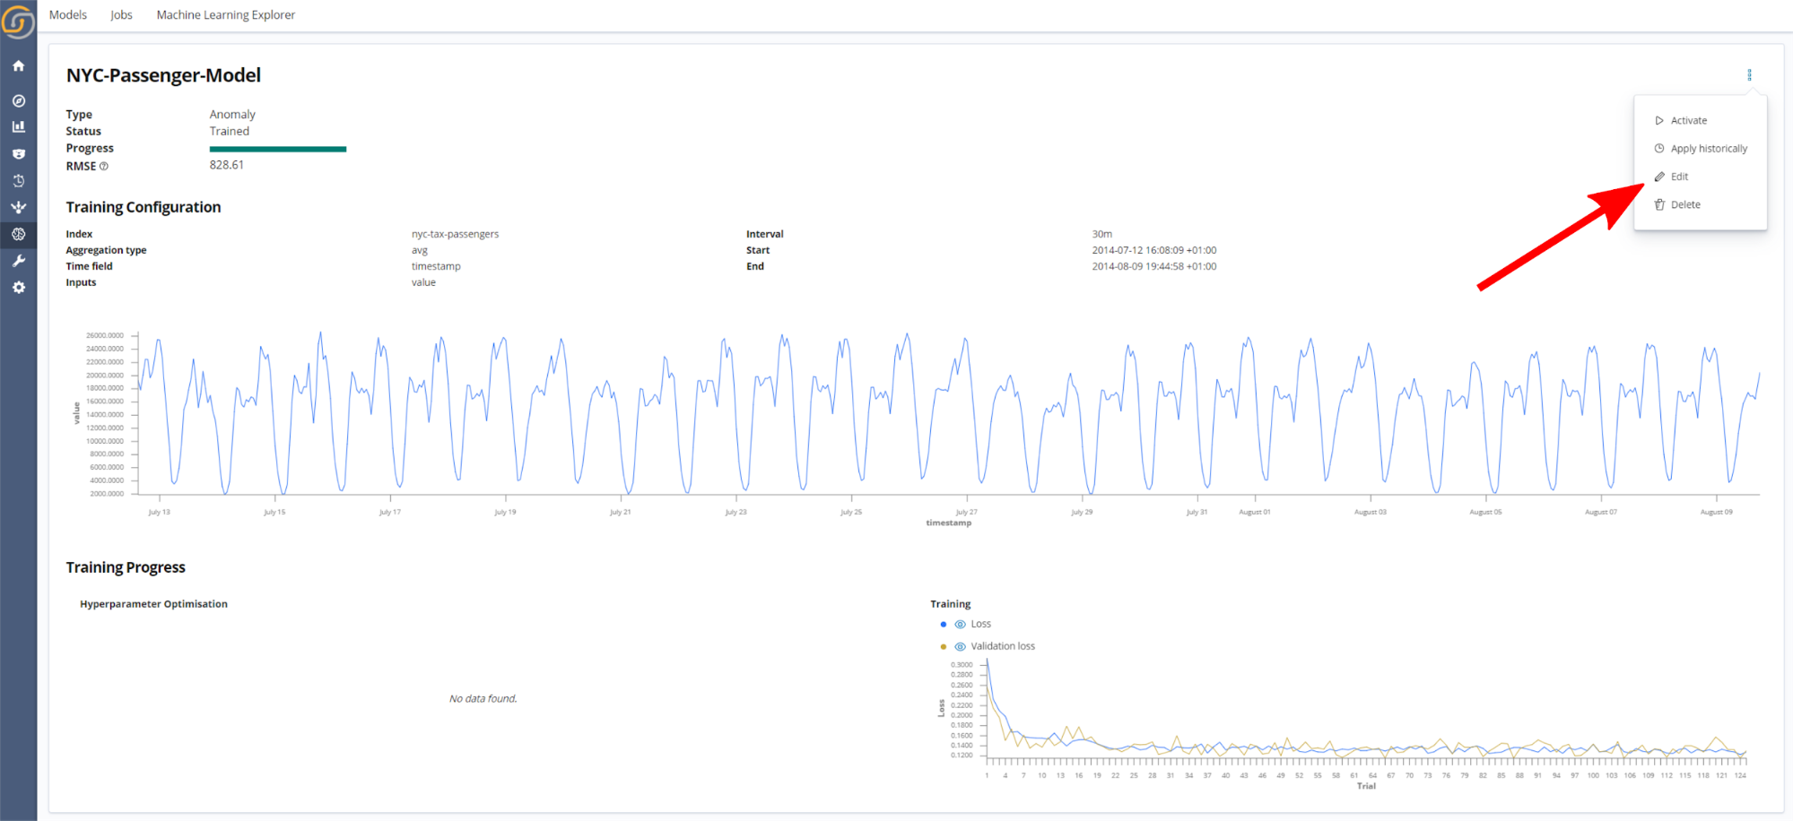This screenshot has height=821, width=1793.
Task: Click the green training progress bar
Action: point(278,149)
